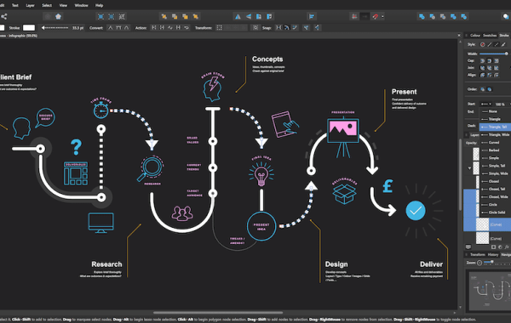Click the flip horizontal icon
The image size is (511, 323).
pos(238,16)
